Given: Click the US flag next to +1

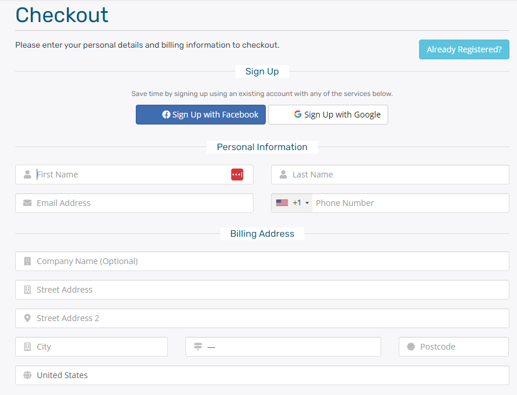Looking at the screenshot, I should 283,202.
